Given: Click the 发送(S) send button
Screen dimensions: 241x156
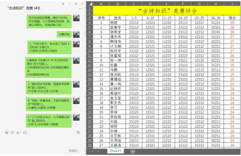Looking at the screenshot, I should pos(73,151).
